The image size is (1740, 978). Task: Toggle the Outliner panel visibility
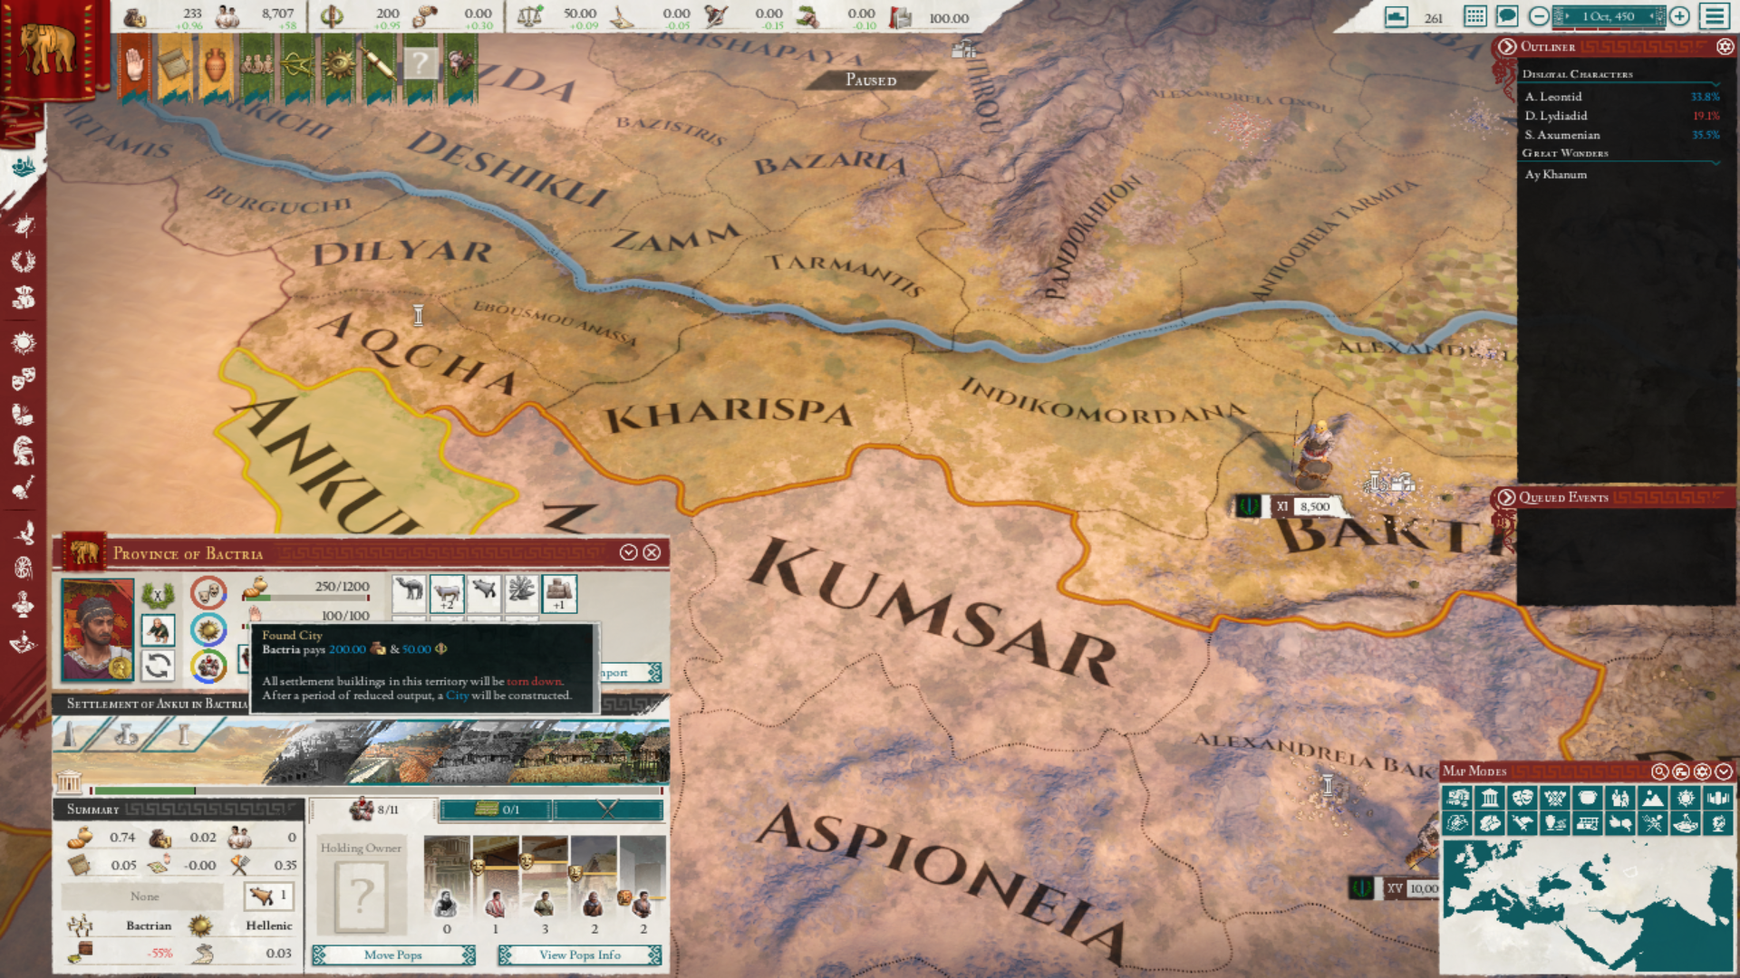(1507, 46)
